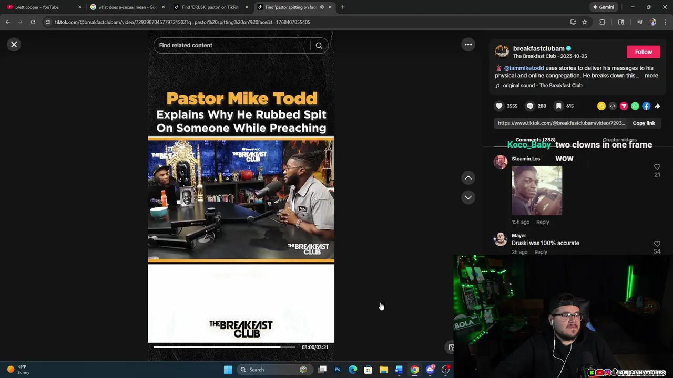Open Discord from the taskbar
The width and height of the screenshot is (673, 378).
click(x=430, y=370)
